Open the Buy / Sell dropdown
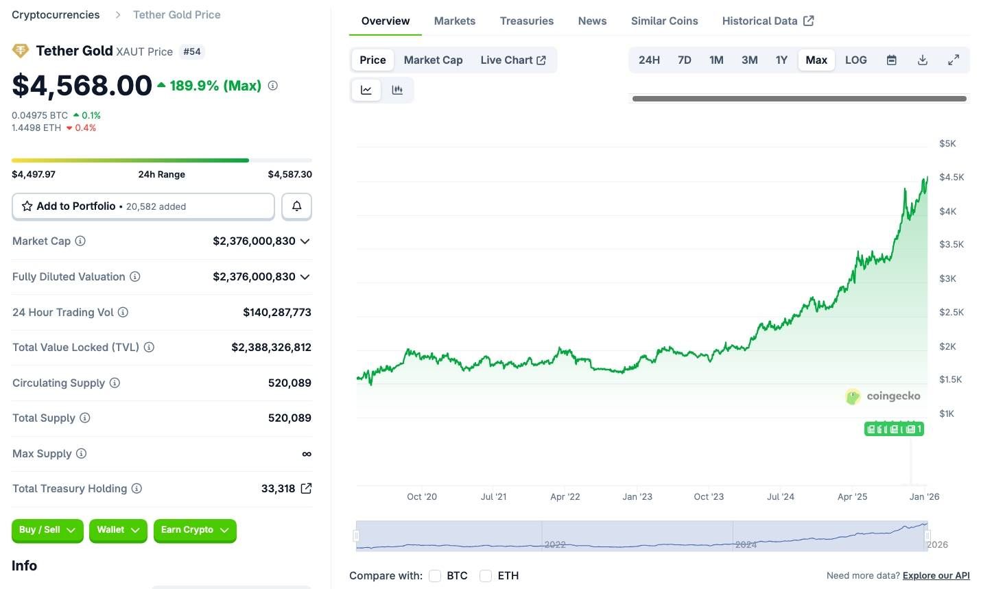 click(47, 529)
